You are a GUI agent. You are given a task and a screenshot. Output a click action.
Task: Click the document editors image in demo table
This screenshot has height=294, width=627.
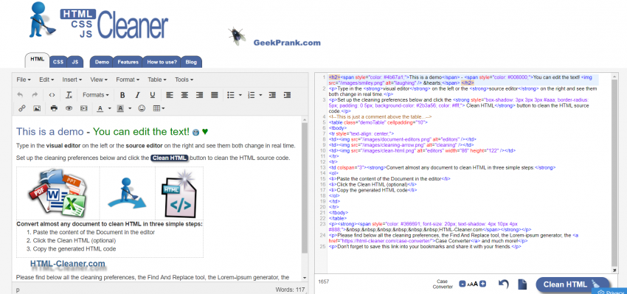(x=58, y=192)
